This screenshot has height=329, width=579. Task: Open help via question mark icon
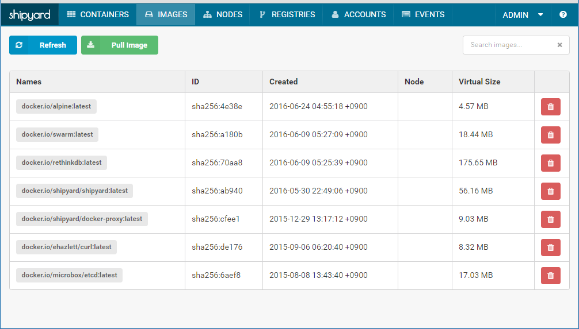[x=563, y=15]
